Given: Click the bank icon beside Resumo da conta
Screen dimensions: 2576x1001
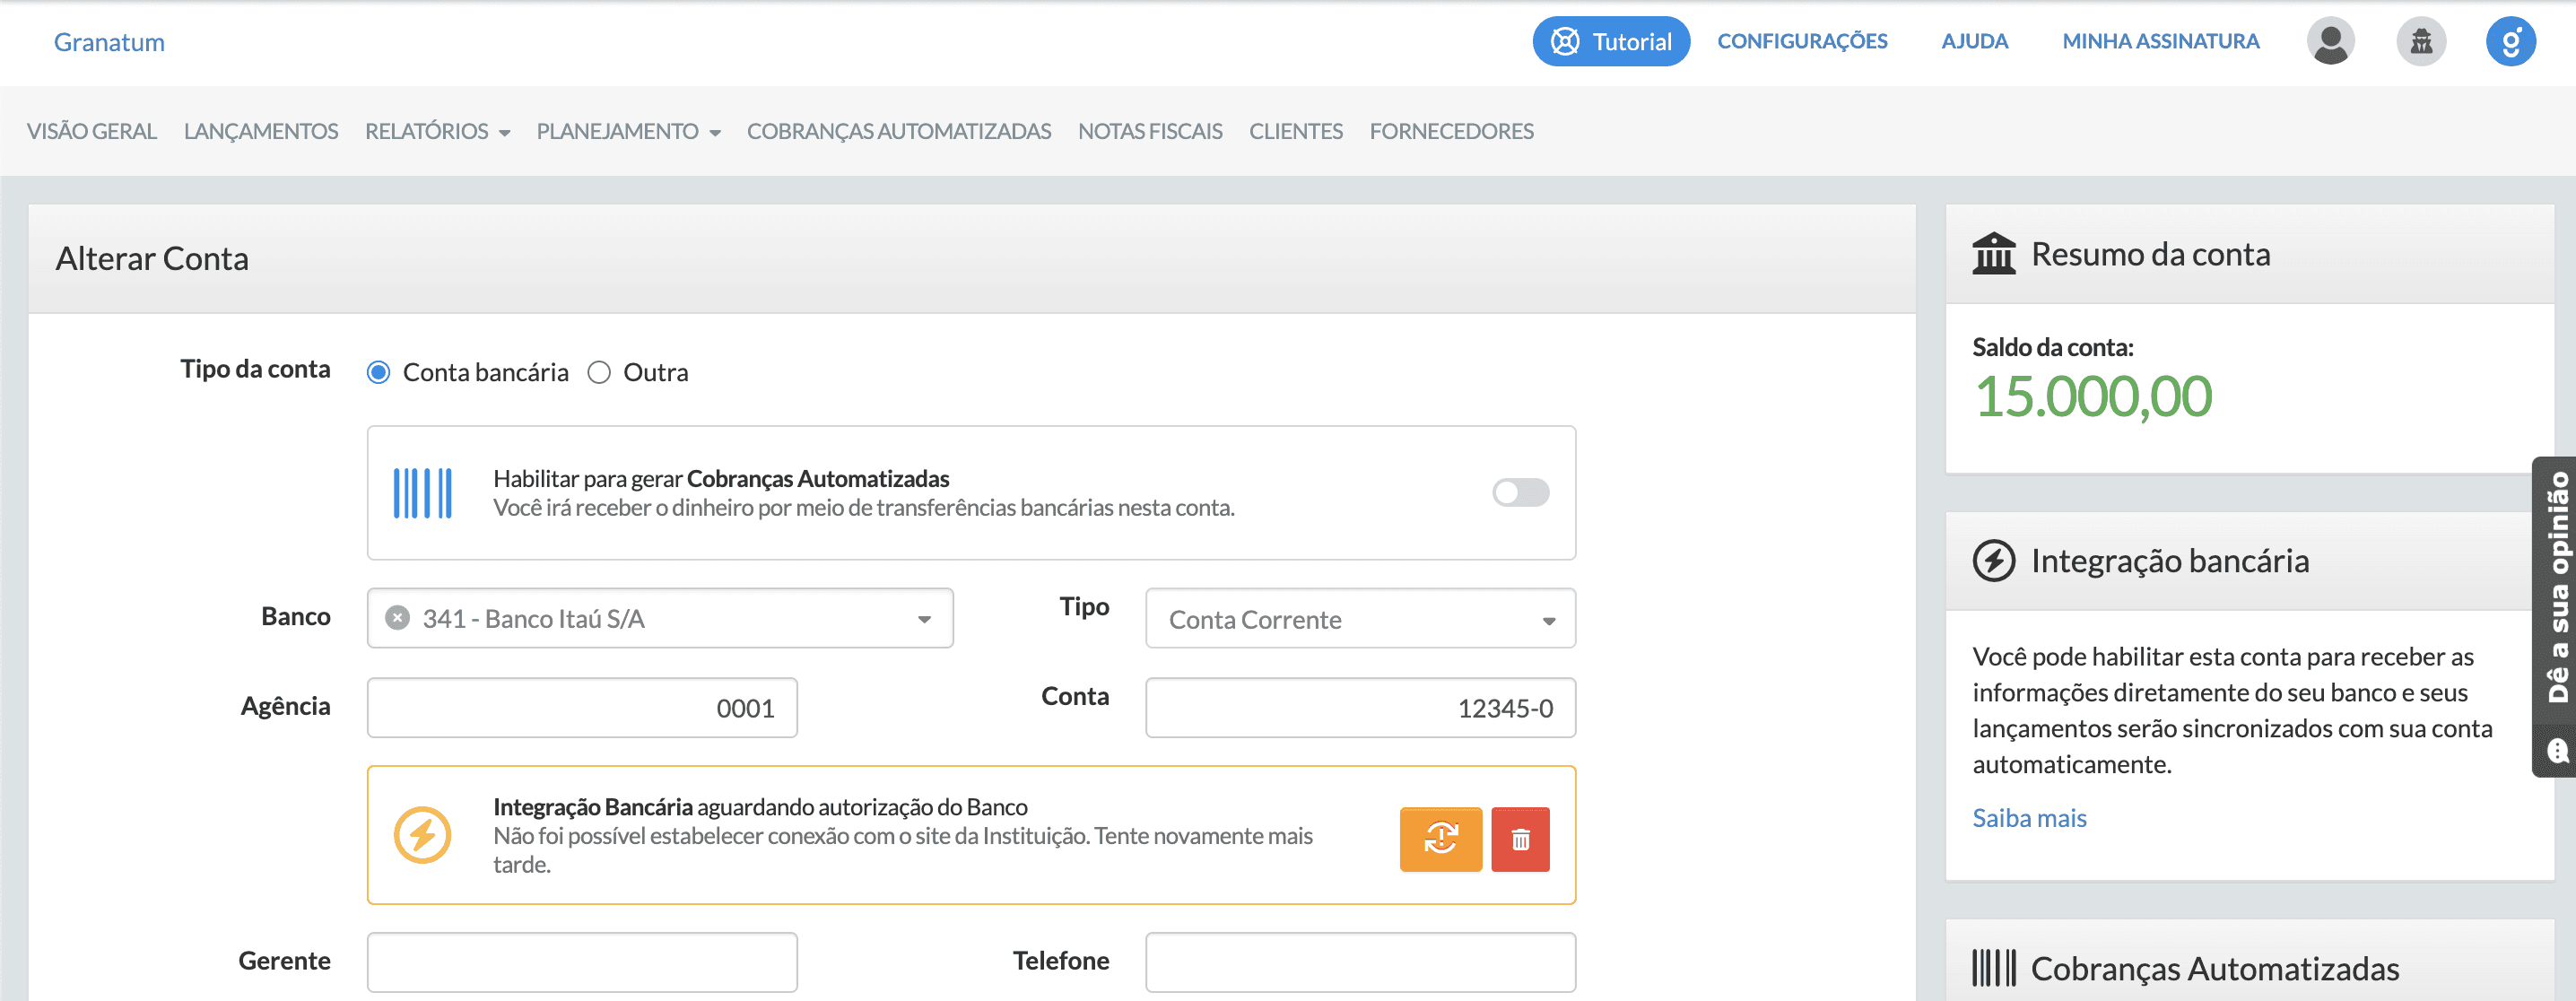Looking at the screenshot, I should (x=1994, y=254).
